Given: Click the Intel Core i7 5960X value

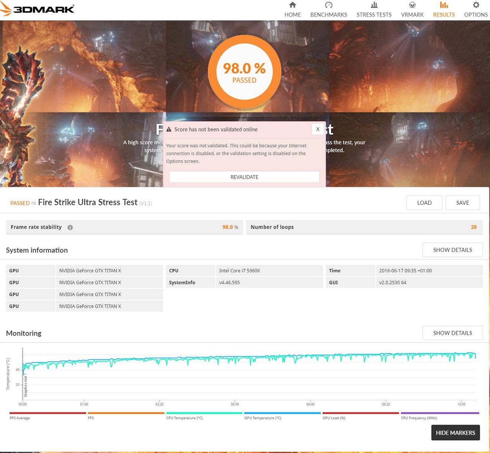Looking at the screenshot, I should (x=240, y=270).
